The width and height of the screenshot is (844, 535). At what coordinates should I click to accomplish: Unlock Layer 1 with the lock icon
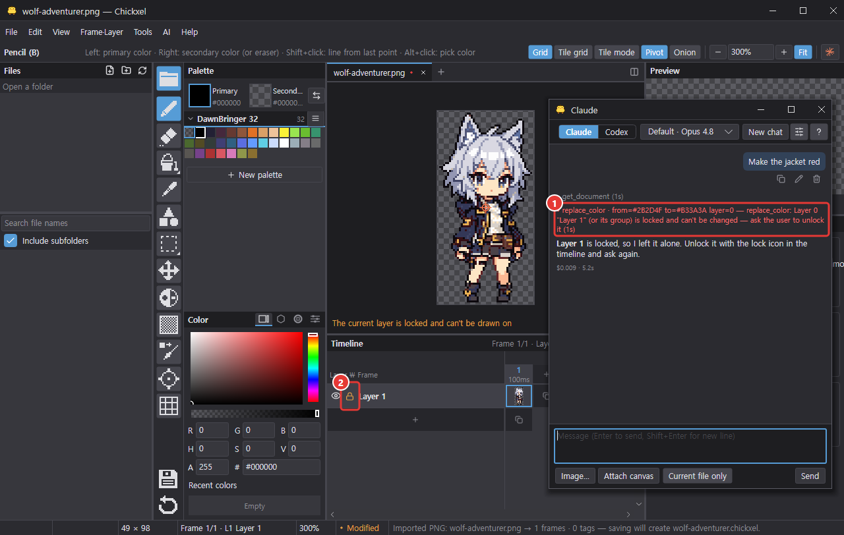[x=350, y=397]
